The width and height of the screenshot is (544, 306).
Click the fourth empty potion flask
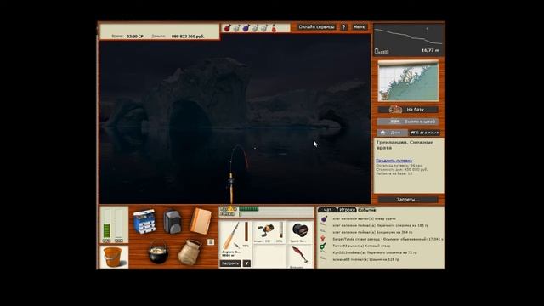pyautogui.click(x=255, y=28)
